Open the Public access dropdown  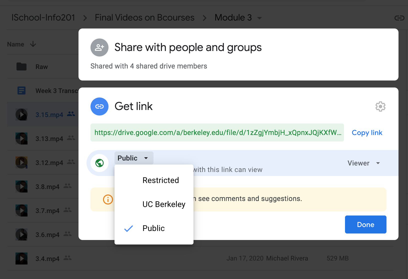click(x=134, y=158)
